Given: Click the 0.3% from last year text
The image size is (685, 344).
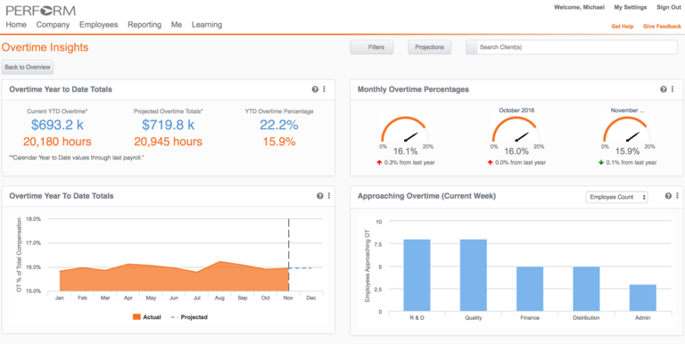Looking at the screenshot, I should (409, 163).
